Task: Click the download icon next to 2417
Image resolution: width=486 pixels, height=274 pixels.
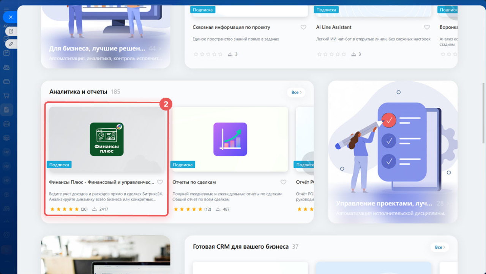Action: pos(95,209)
